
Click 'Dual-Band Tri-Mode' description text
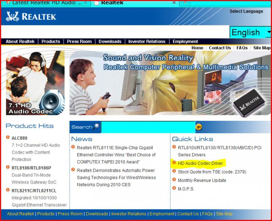(31, 175)
